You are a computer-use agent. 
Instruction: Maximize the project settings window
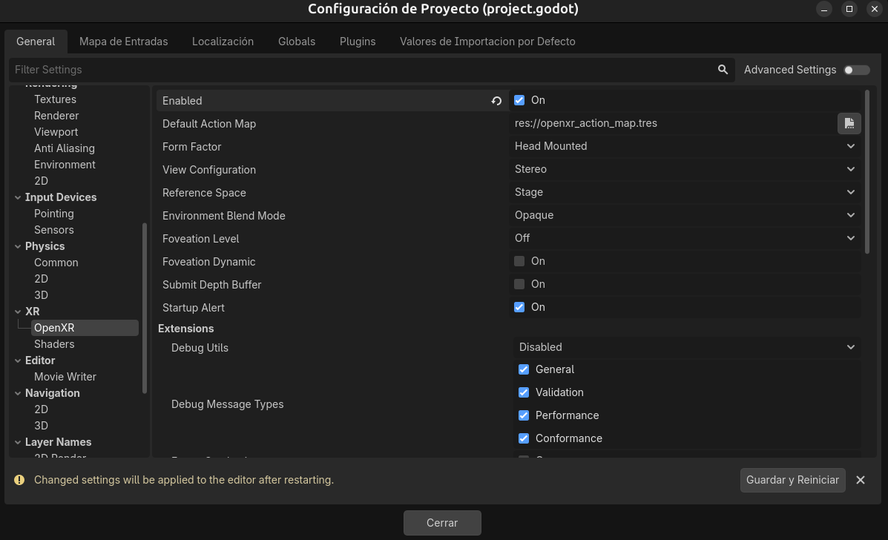pos(849,9)
